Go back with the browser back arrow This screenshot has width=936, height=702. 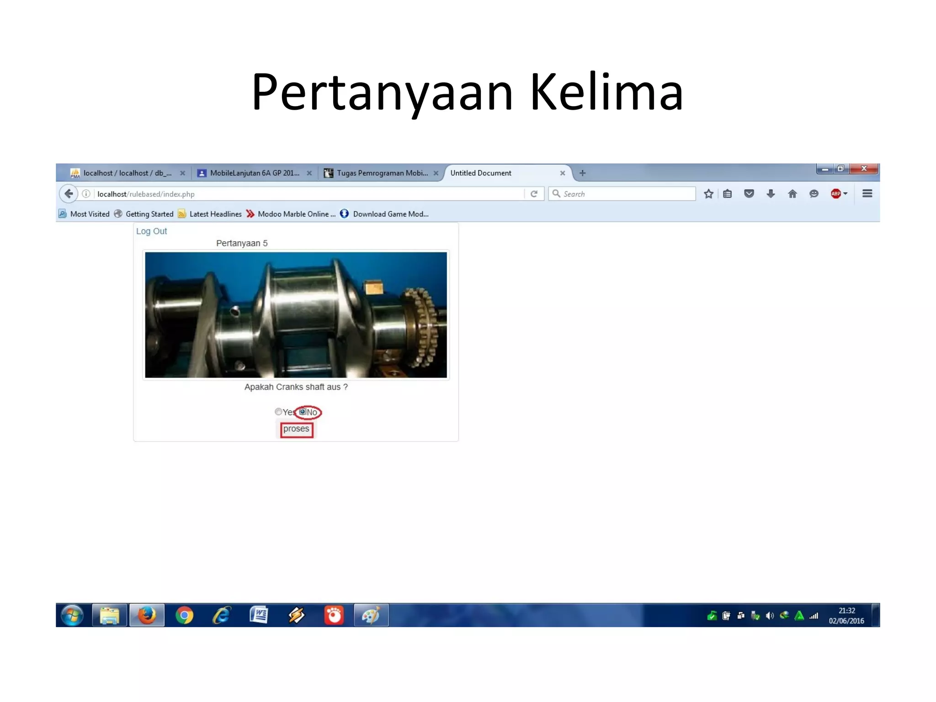(69, 194)
